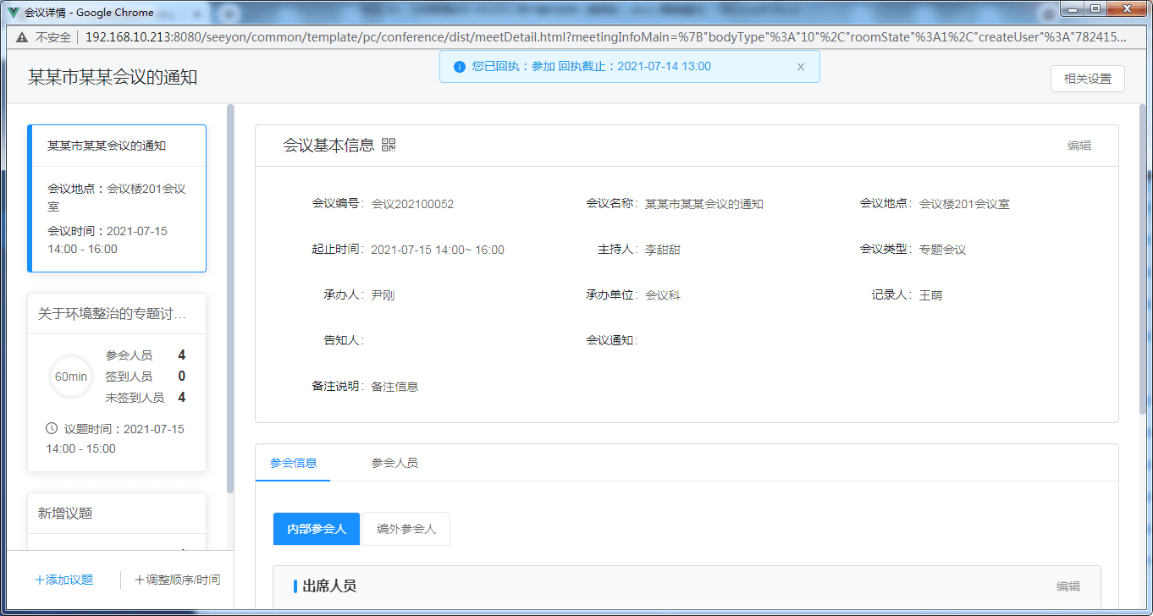
Task: Click 会议科 organizing unit value
Action: click(x=663, y=295)
